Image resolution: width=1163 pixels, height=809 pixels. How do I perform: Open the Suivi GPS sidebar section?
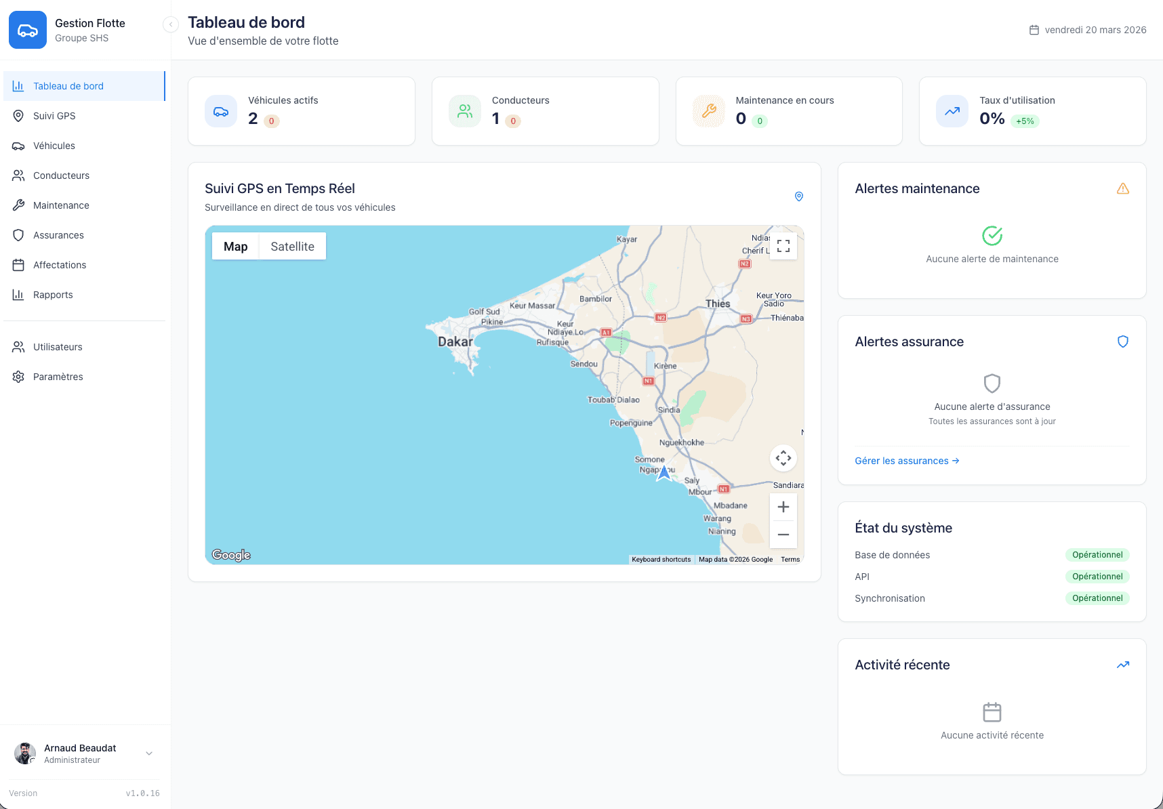(x=54, y=116)
